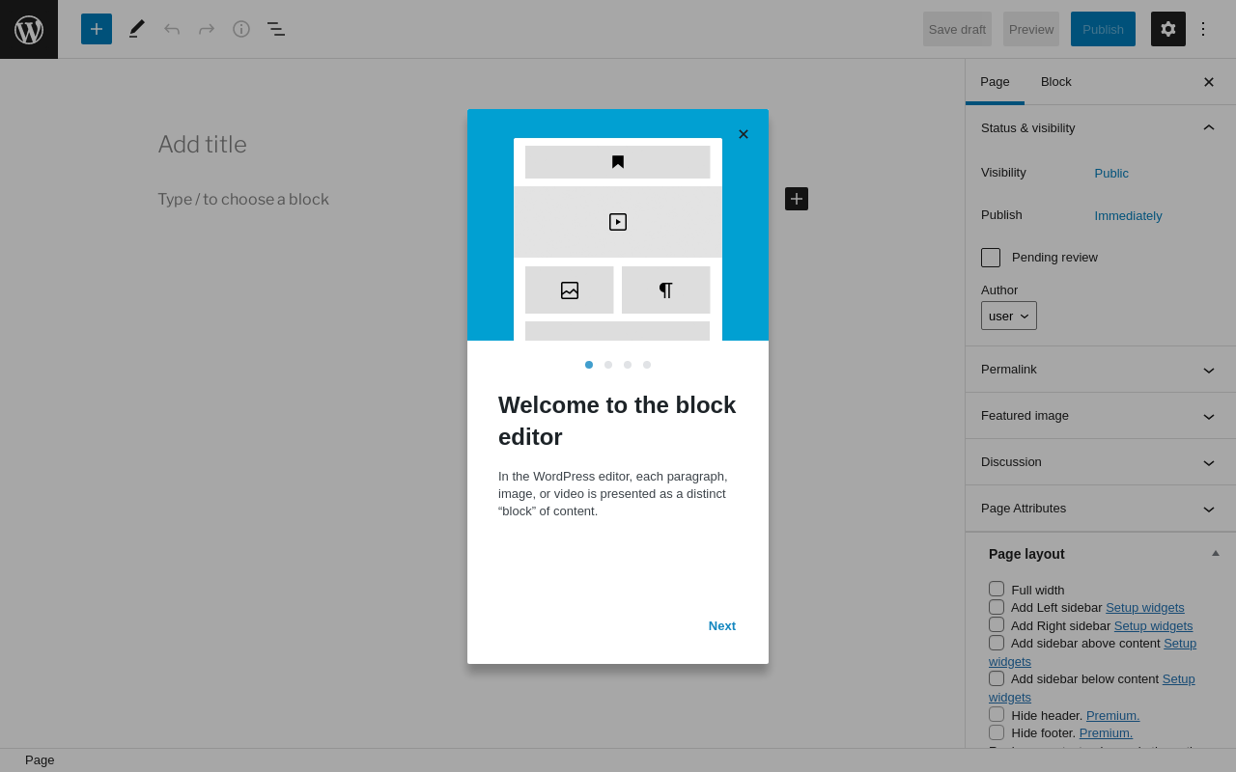Click Save draft button
Screen dimensions: 1236x772
pos(957,29)
